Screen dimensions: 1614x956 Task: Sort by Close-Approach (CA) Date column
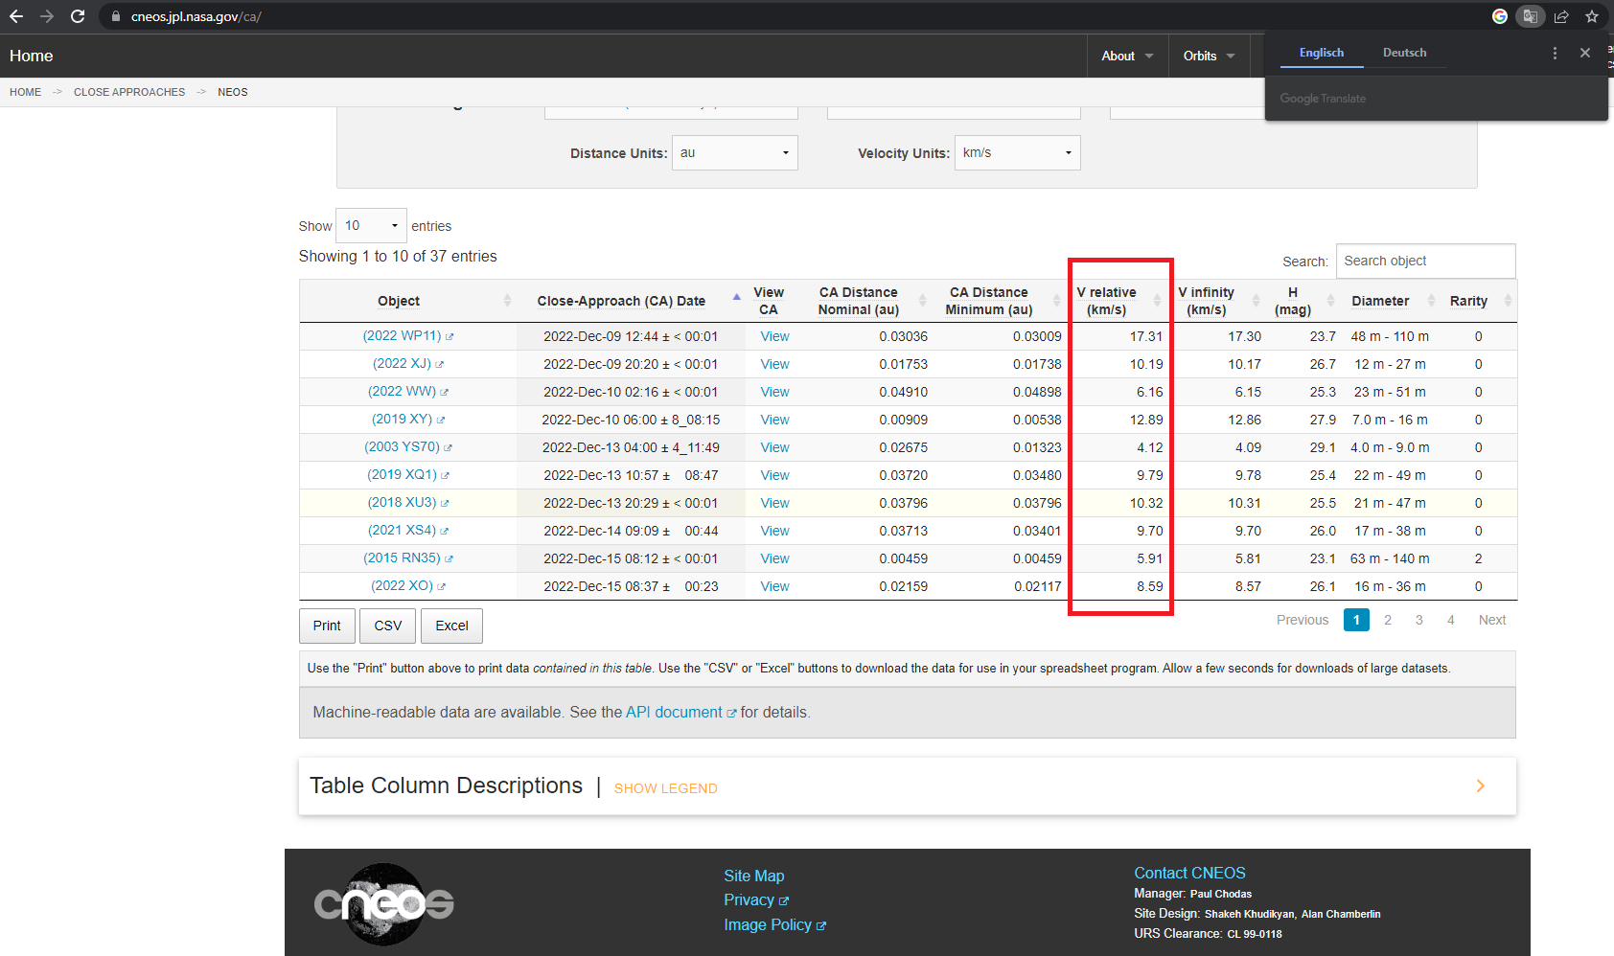coord(631,301)
